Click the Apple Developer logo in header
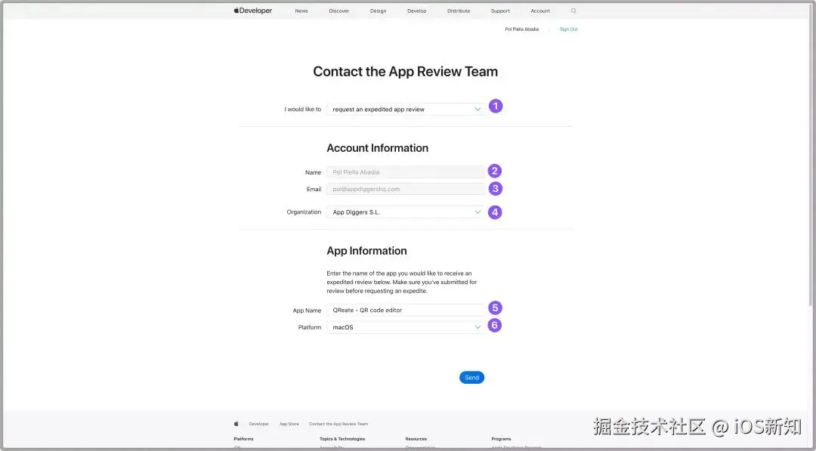The width and height of the screenshot is (816, 451). [253, 11]
